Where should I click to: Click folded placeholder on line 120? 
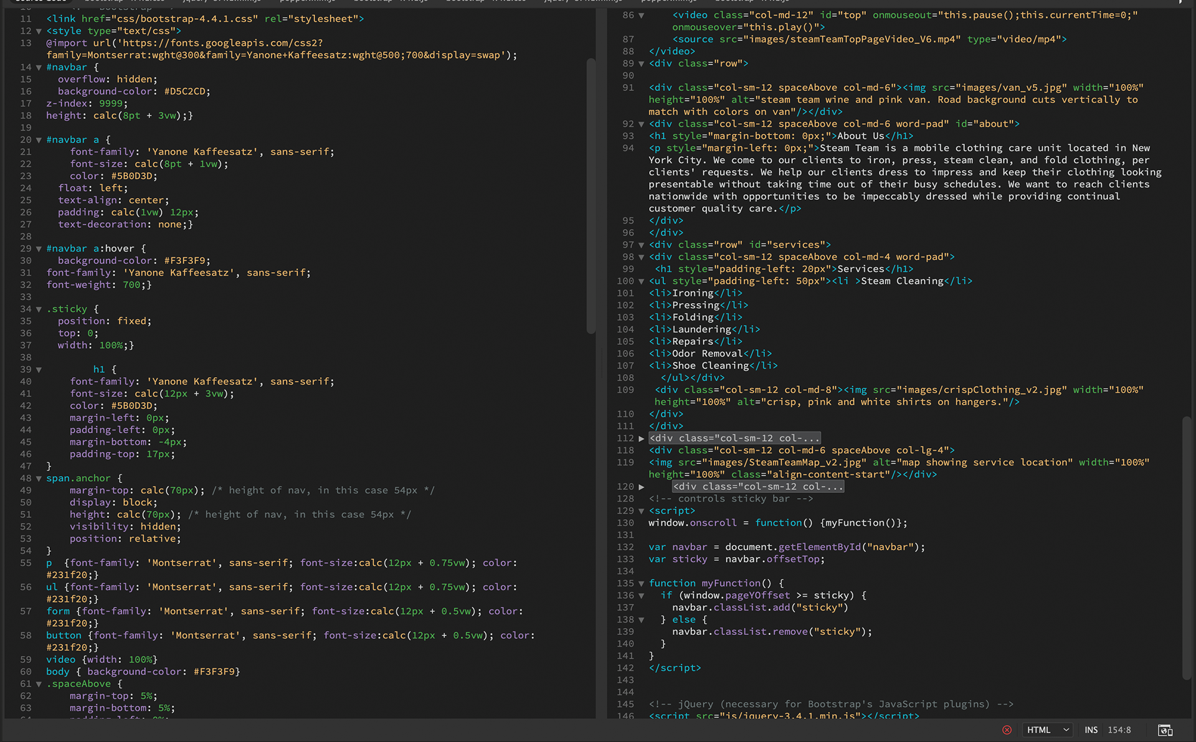point(758,487)
